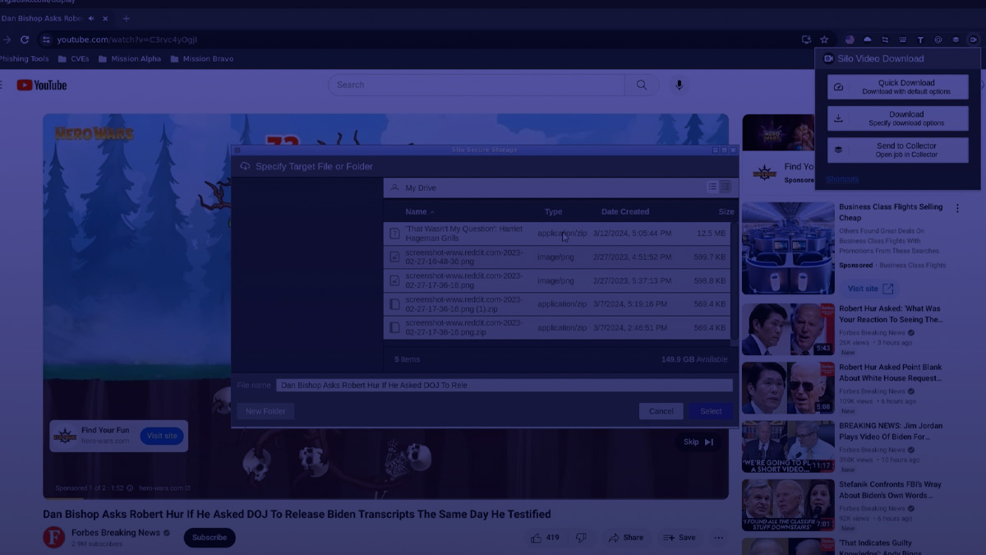The height and width of the screenshot is (555, 986).
Task: Click Quick Download button in Silo popup
Action: coord(897,87)
